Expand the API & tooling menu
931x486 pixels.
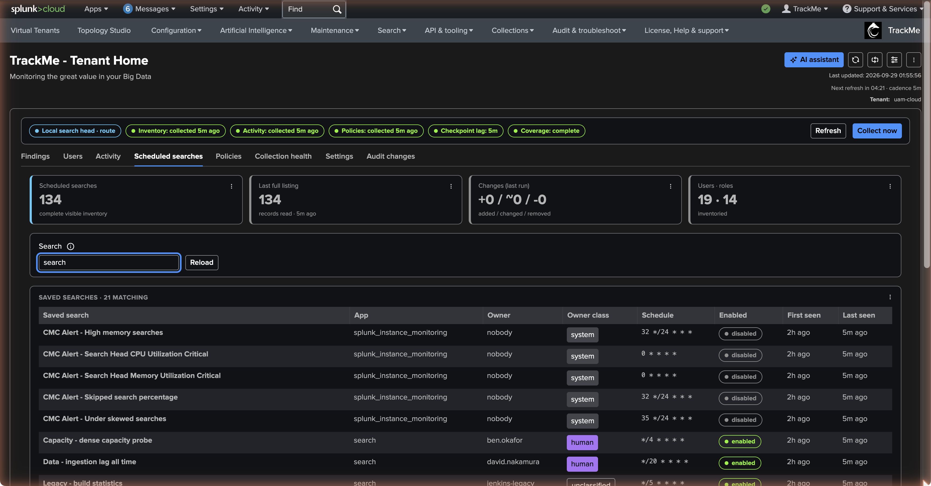[449, 30]
